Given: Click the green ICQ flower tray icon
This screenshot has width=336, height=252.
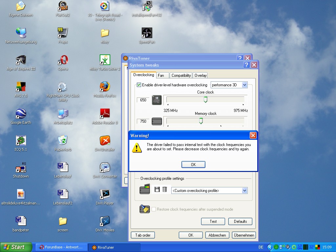Looking at the screenshot, I should click(x=276, y=247).
